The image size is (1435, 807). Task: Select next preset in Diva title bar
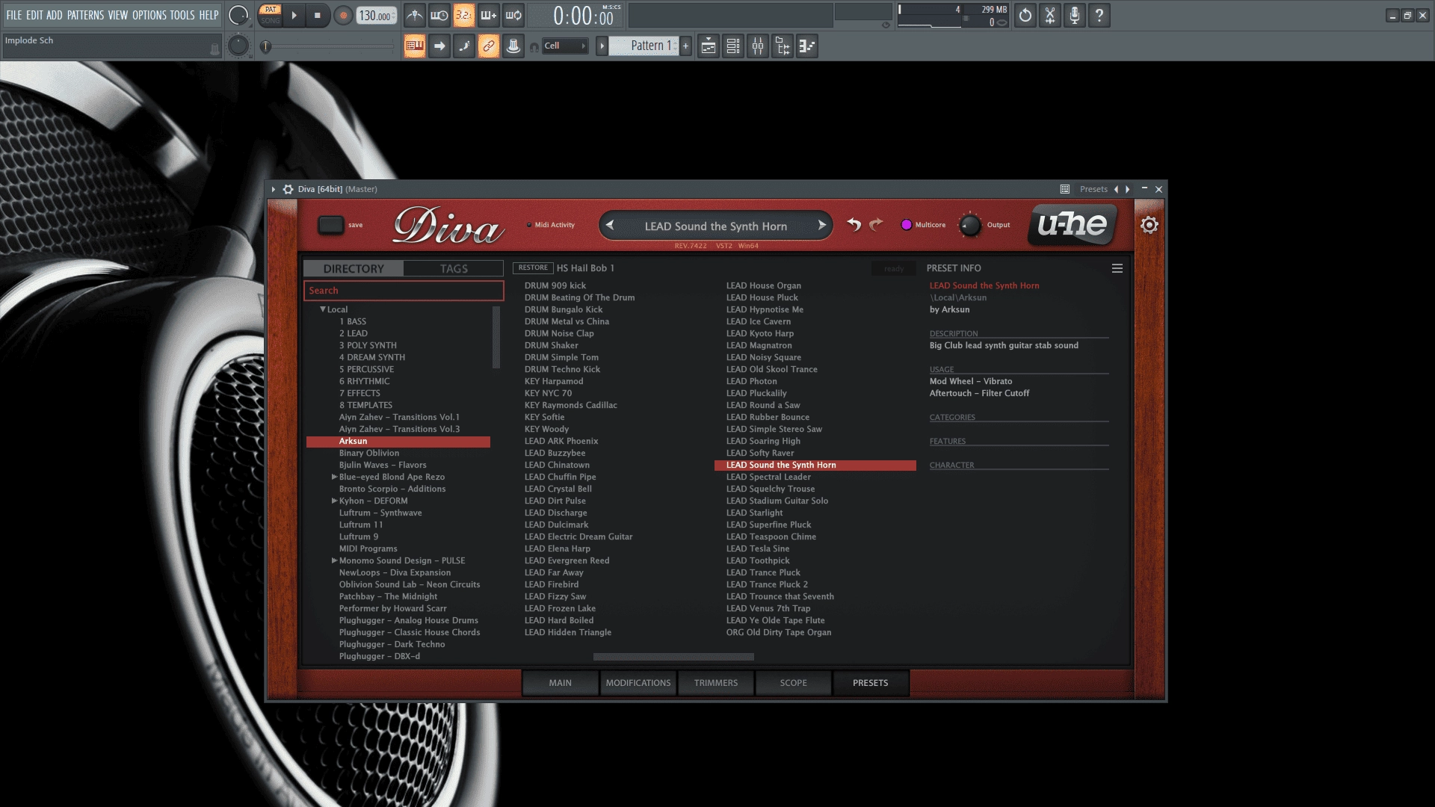(1128, 189)
